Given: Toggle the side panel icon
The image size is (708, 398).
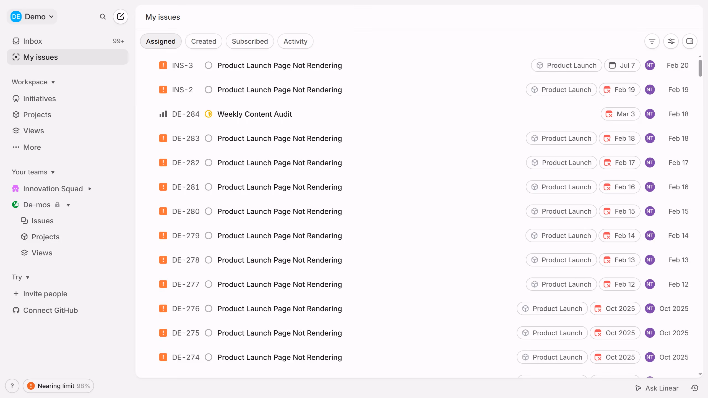Looking at the screenshot, I should coord(690,41).
